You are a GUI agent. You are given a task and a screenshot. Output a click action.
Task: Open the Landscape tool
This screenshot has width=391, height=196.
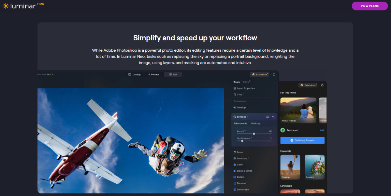click(x=241, y=189)
